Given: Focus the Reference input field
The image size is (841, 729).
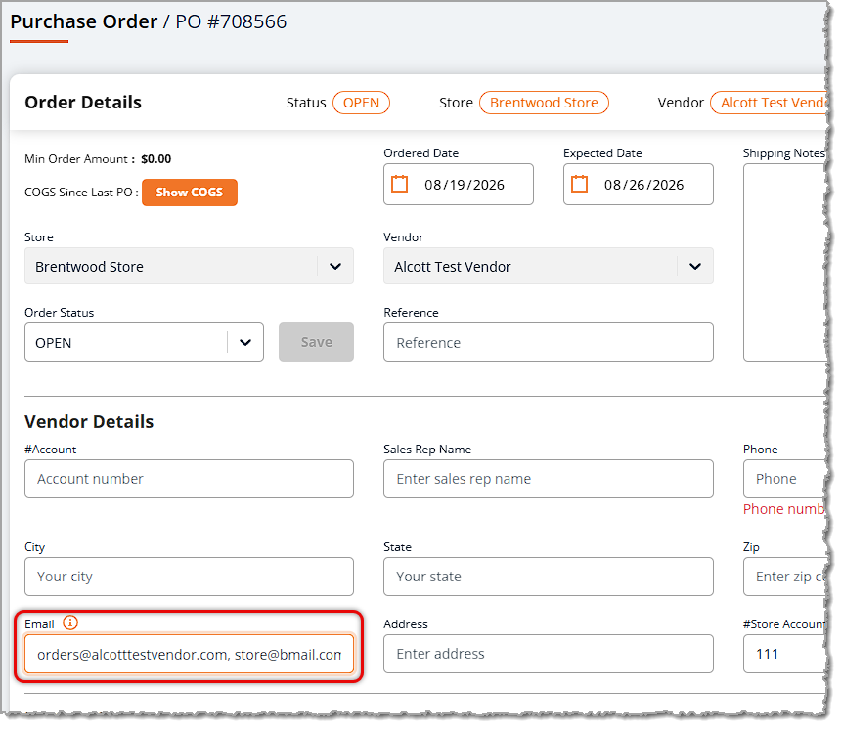Looking at the screenshot, I should point(549,343).
